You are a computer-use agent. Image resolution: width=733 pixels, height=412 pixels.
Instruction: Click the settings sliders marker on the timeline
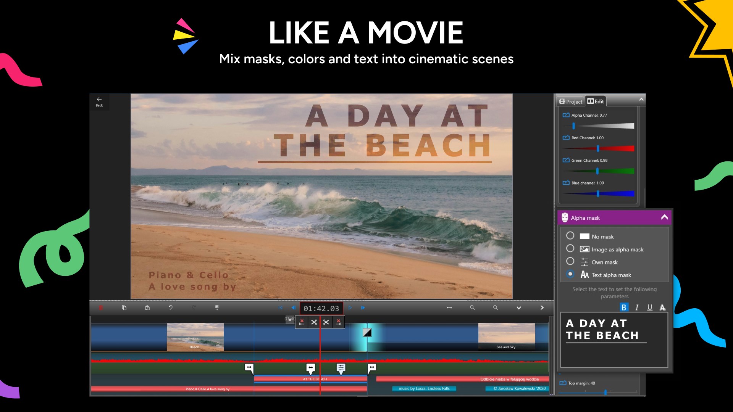coord(341,368)
